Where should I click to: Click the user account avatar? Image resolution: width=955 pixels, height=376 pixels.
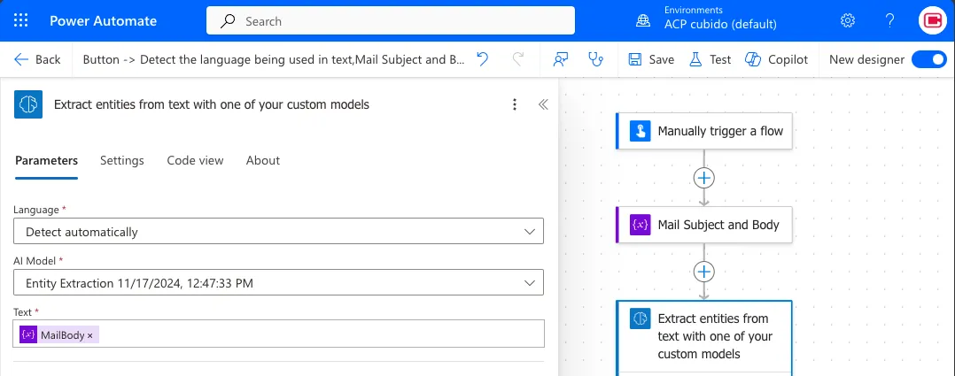click(x=932, y=20)
